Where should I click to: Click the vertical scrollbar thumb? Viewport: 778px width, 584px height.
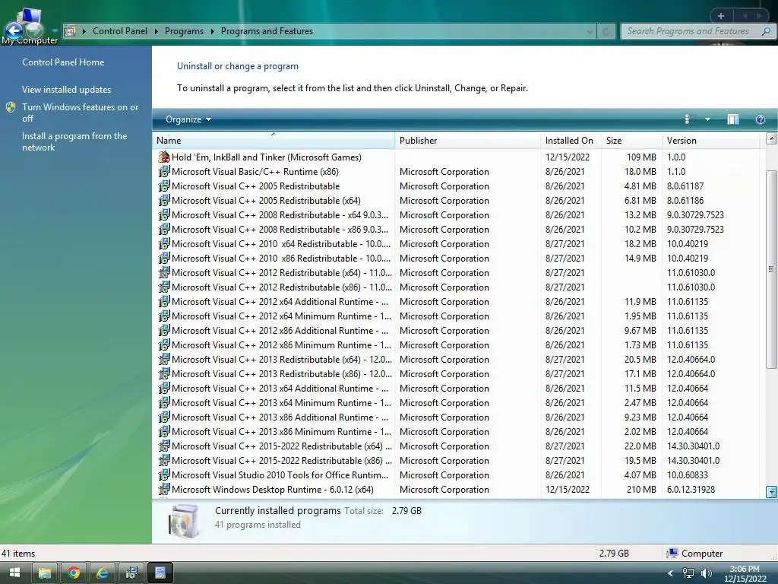pyautogui.click(x=771, y=269)
